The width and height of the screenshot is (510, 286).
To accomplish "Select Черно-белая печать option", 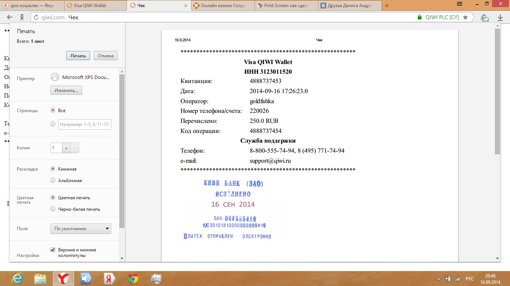I will point(53,209).
